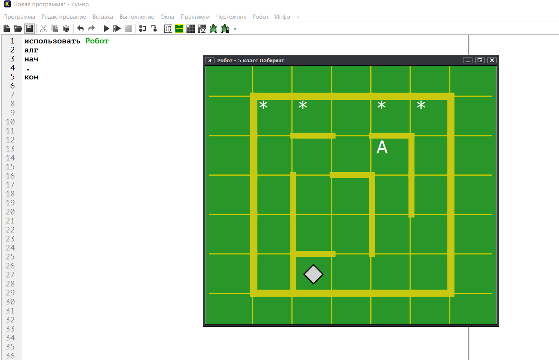Click the green word 'Робот' in code
The image size is (559, 360).
97,41
